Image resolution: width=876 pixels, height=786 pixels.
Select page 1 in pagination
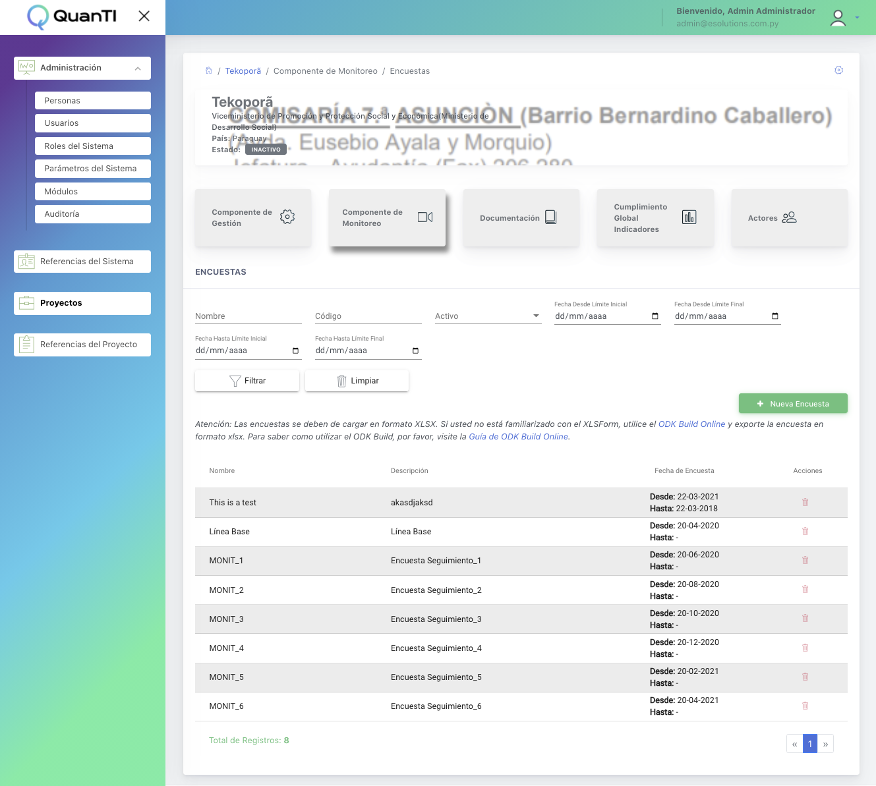810,744
